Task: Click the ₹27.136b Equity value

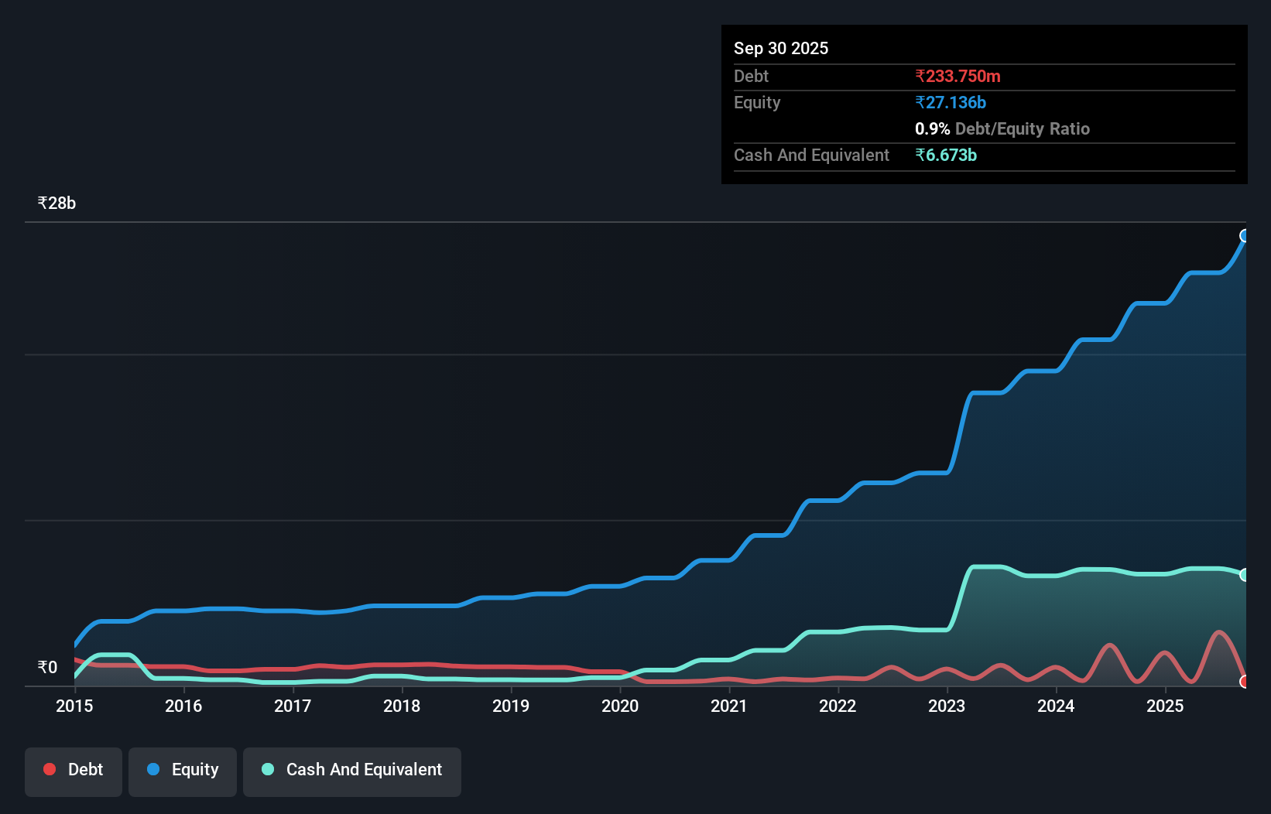Action: 950,101
